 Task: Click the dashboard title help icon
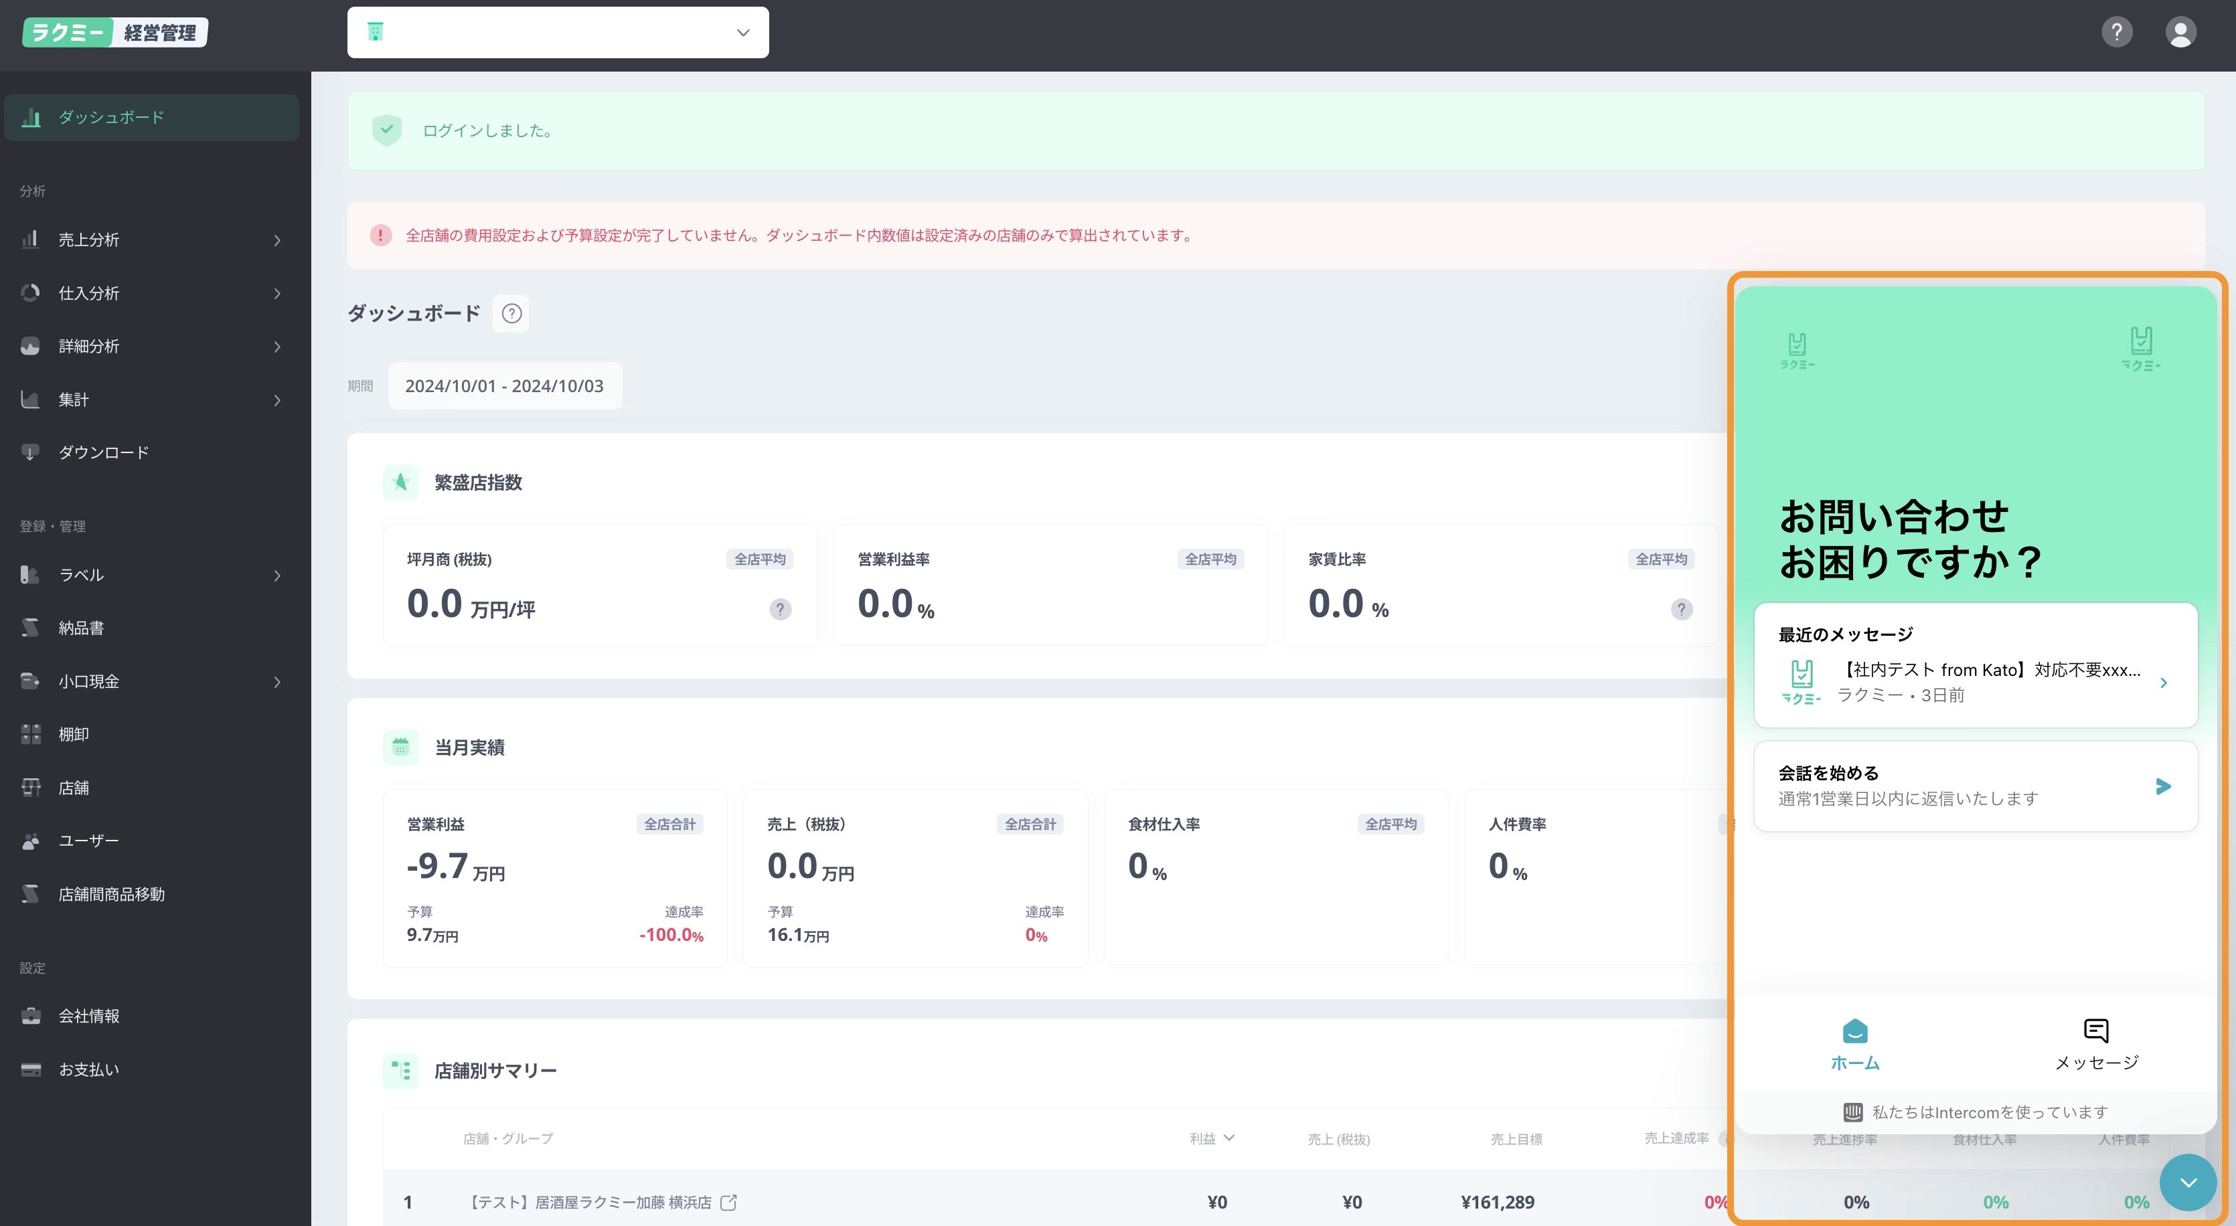(511, 313)
